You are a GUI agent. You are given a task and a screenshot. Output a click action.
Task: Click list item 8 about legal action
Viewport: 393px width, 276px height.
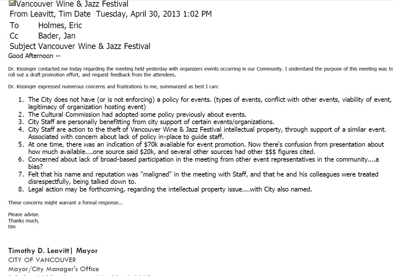pyautogui.click(x=165, y=189)
